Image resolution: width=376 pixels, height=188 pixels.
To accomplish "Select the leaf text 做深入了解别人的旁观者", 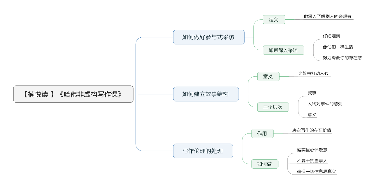I will [327, 16].
